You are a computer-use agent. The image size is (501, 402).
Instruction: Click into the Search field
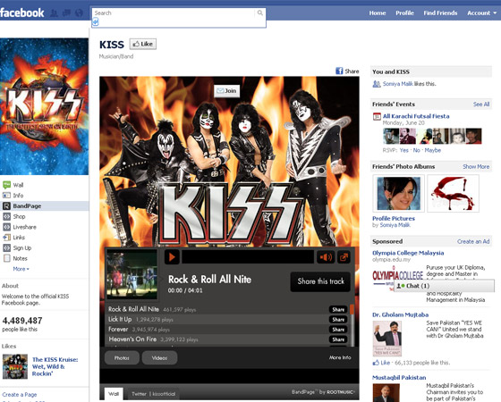[174, 13]
